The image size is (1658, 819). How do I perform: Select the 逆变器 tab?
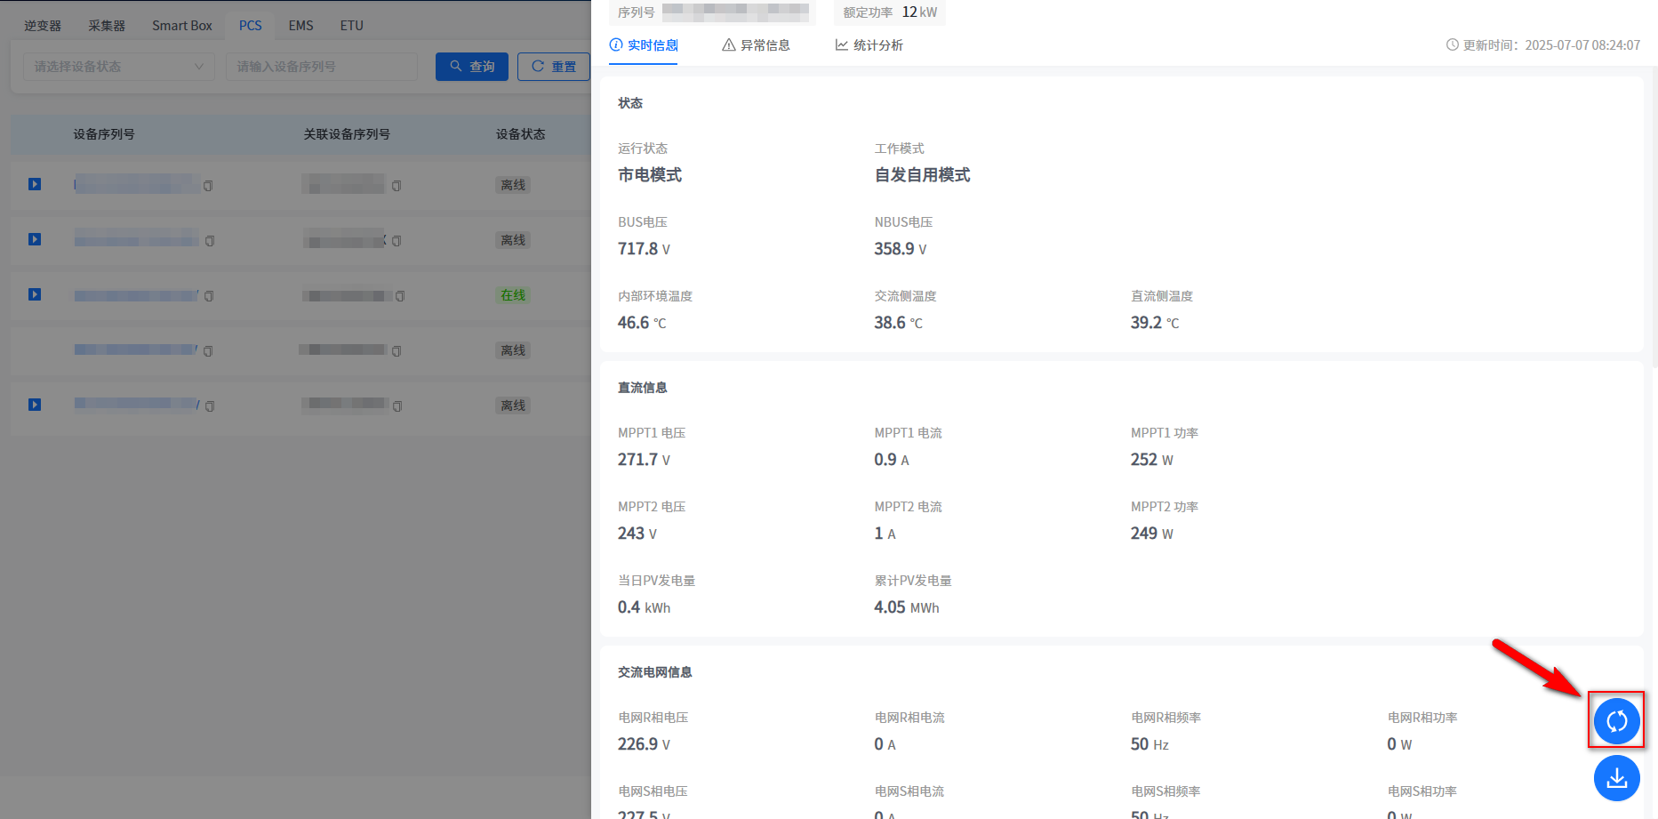43,26
